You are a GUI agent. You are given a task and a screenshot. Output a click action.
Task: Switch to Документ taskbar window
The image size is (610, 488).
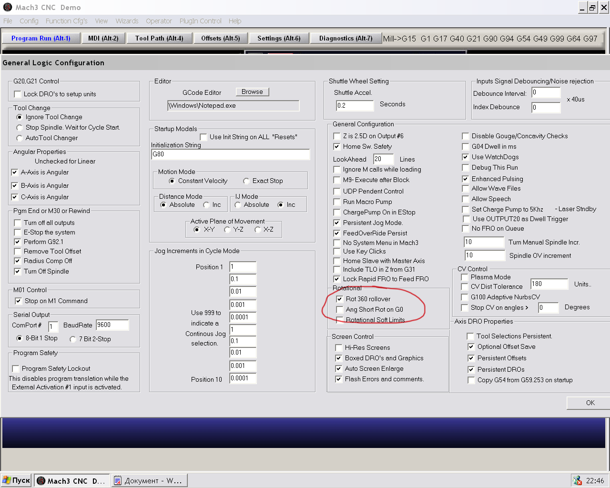point(150,480)
